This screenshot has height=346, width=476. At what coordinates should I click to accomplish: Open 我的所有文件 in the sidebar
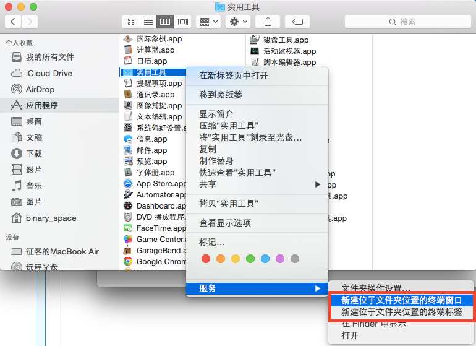(59, 57)
